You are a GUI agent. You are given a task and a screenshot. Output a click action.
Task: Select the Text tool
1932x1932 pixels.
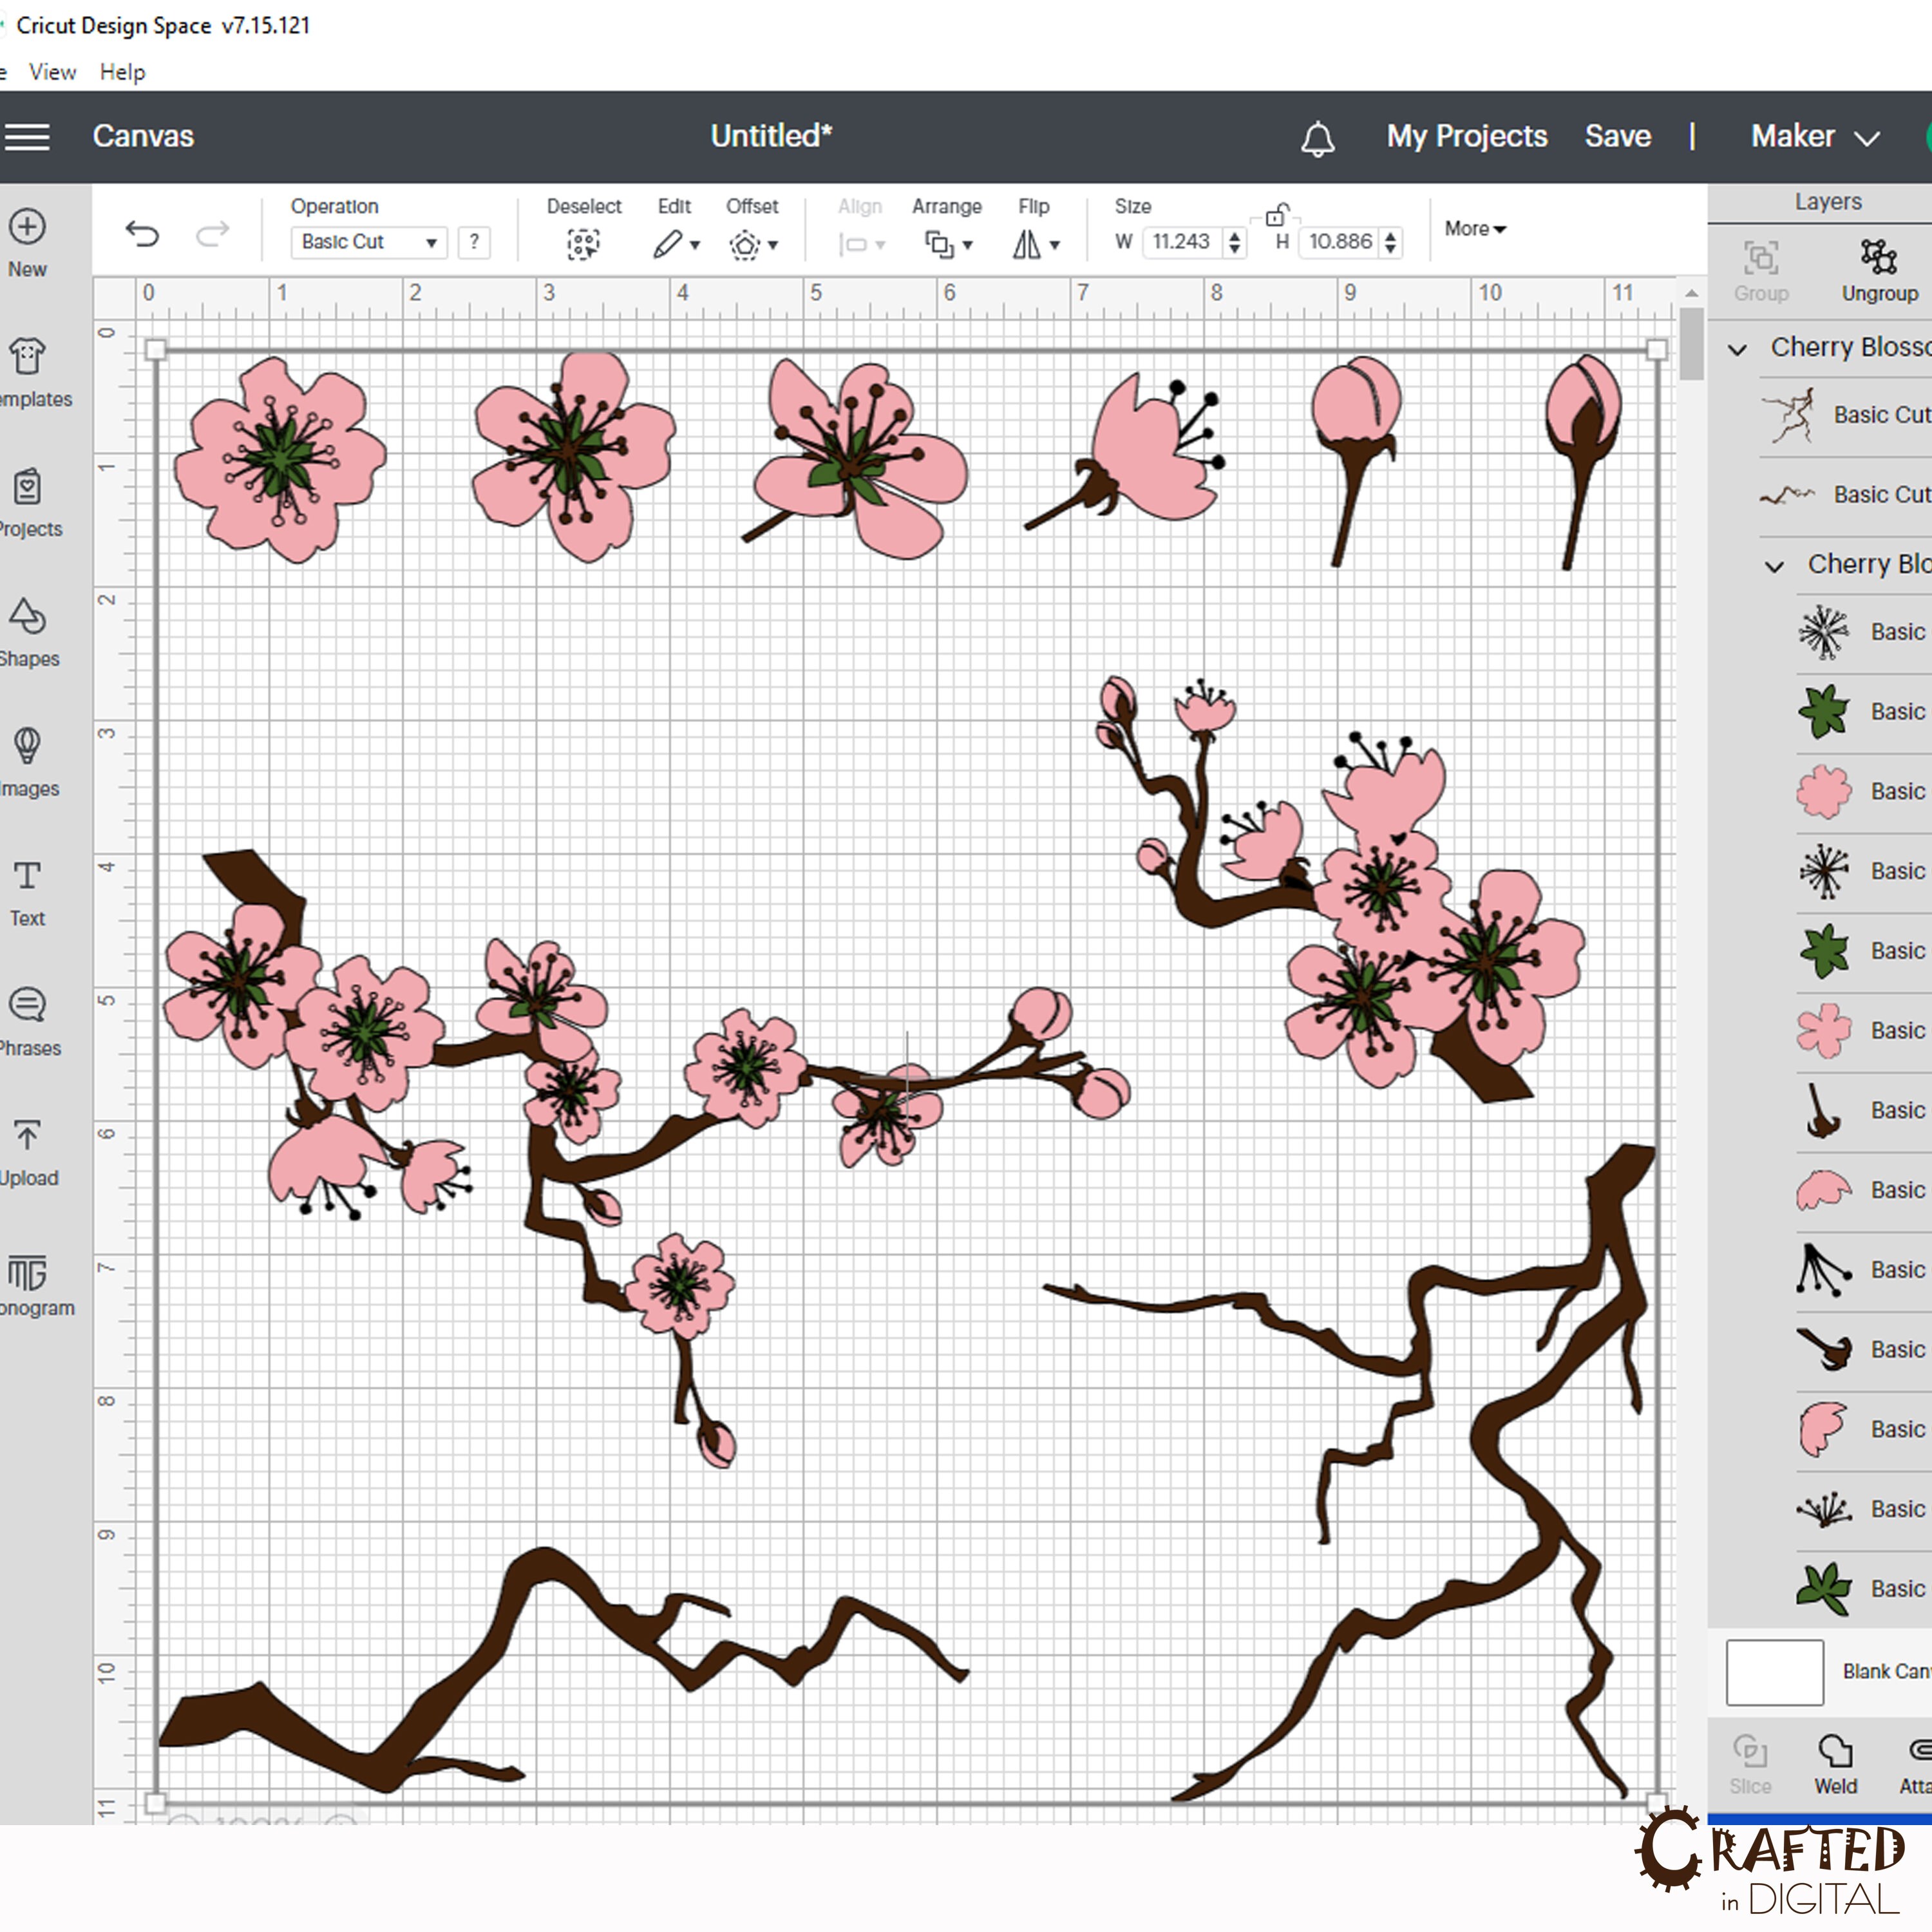tap(27, 890)
